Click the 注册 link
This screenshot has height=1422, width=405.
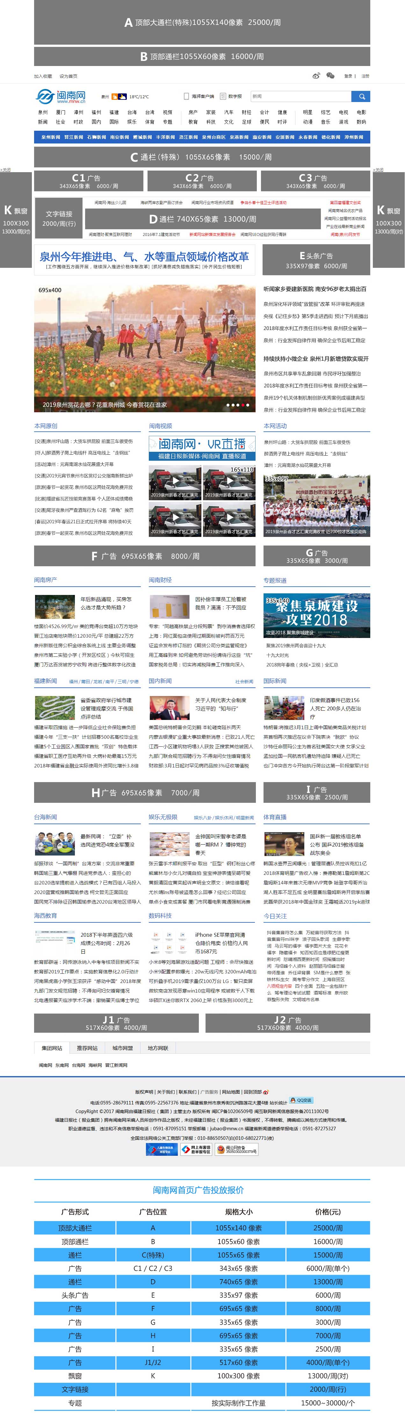point(365,76)
